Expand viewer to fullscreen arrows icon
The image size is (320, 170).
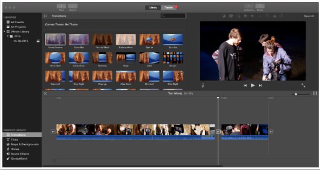coord(303,85)
